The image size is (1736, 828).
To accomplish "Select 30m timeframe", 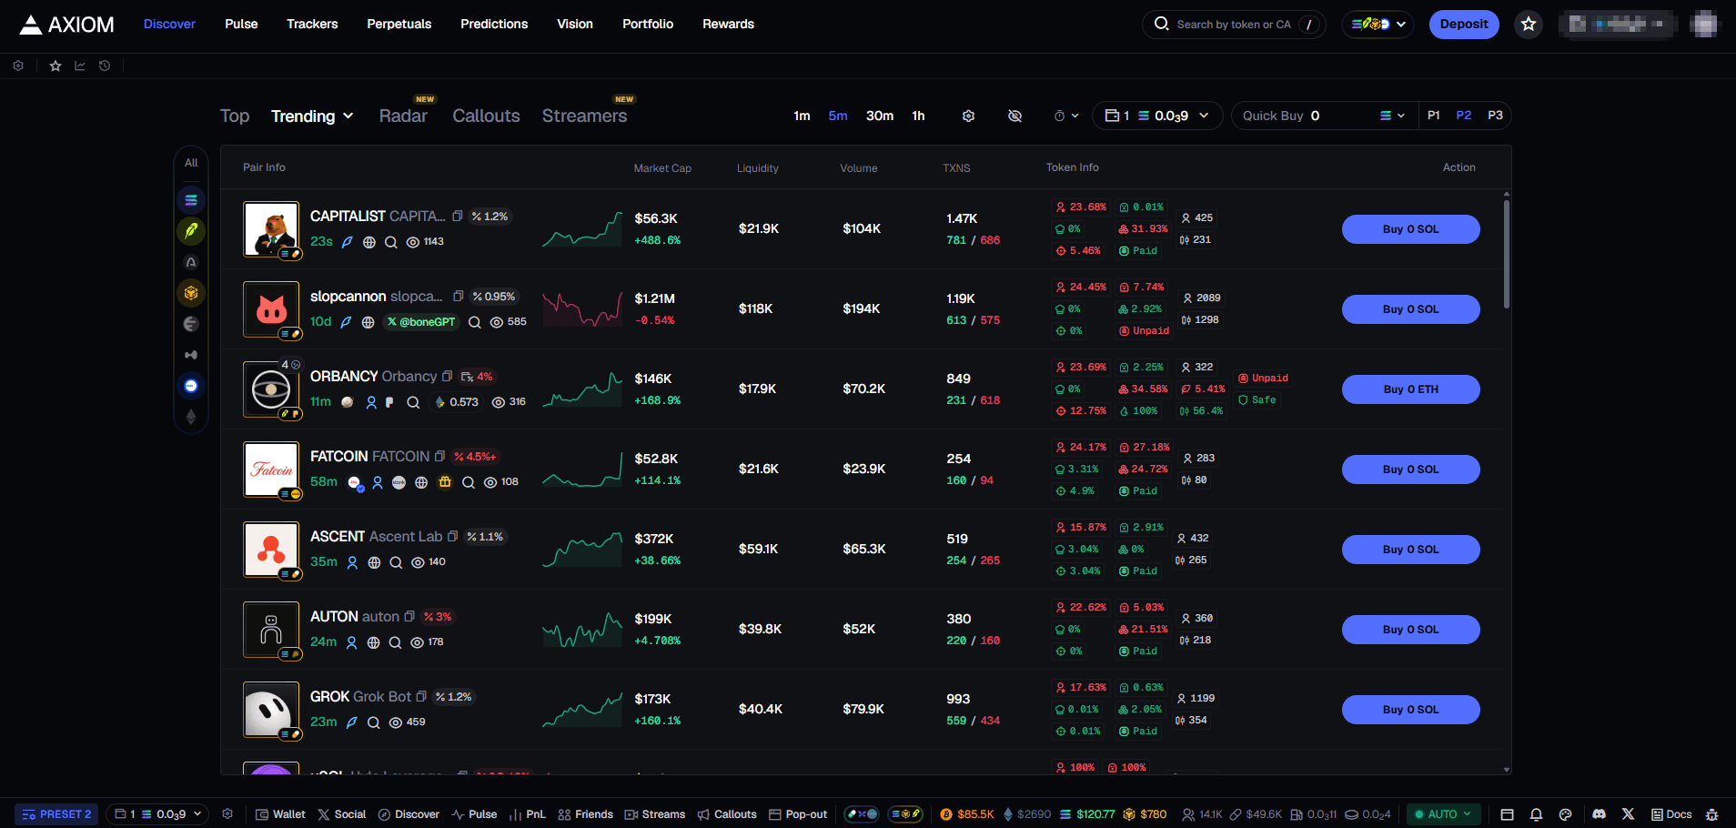I will pos(880,116).
